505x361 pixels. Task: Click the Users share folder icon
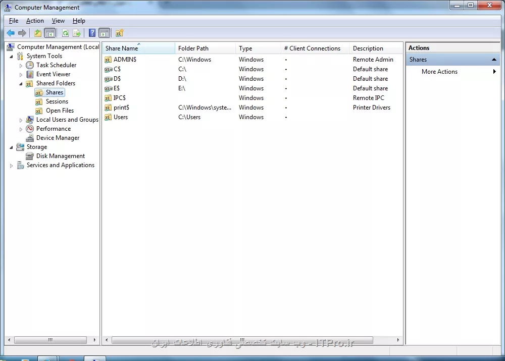click(108, 117)
